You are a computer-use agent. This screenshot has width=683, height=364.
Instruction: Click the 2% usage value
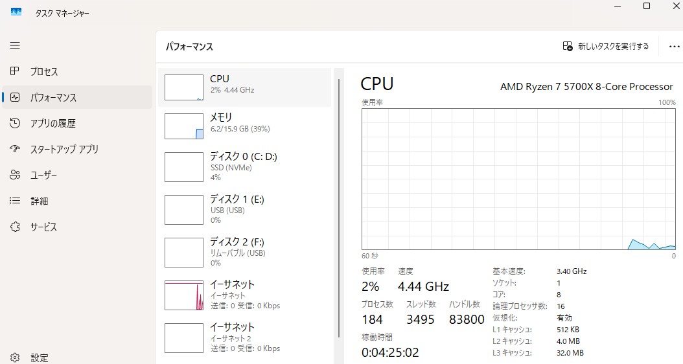tap(370, 286)
